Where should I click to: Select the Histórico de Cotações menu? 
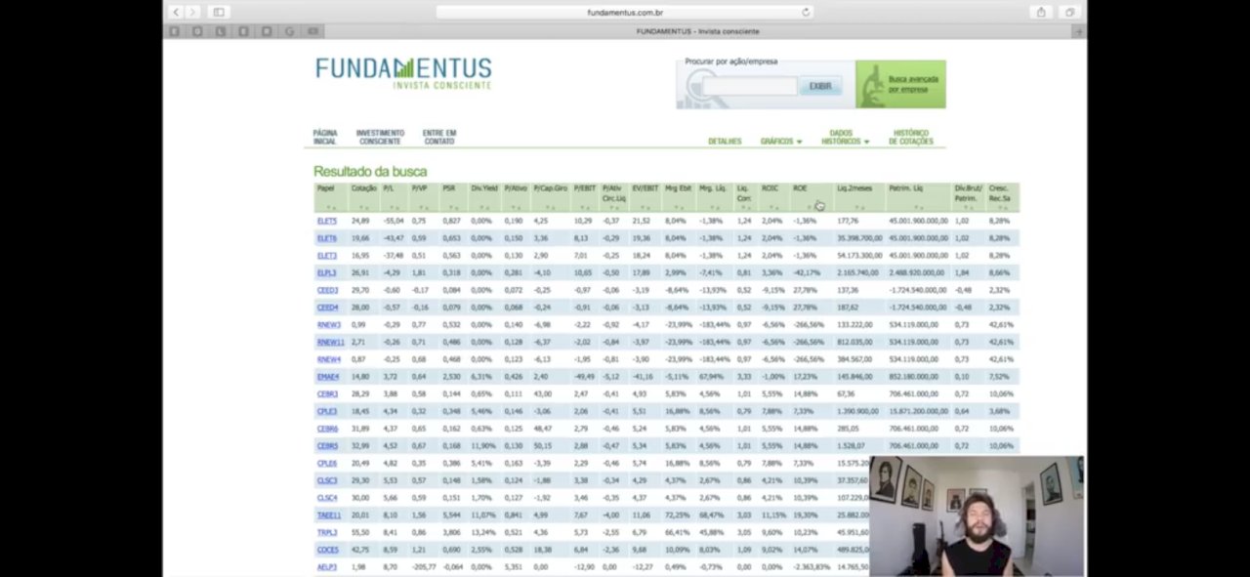click(910, 138)
